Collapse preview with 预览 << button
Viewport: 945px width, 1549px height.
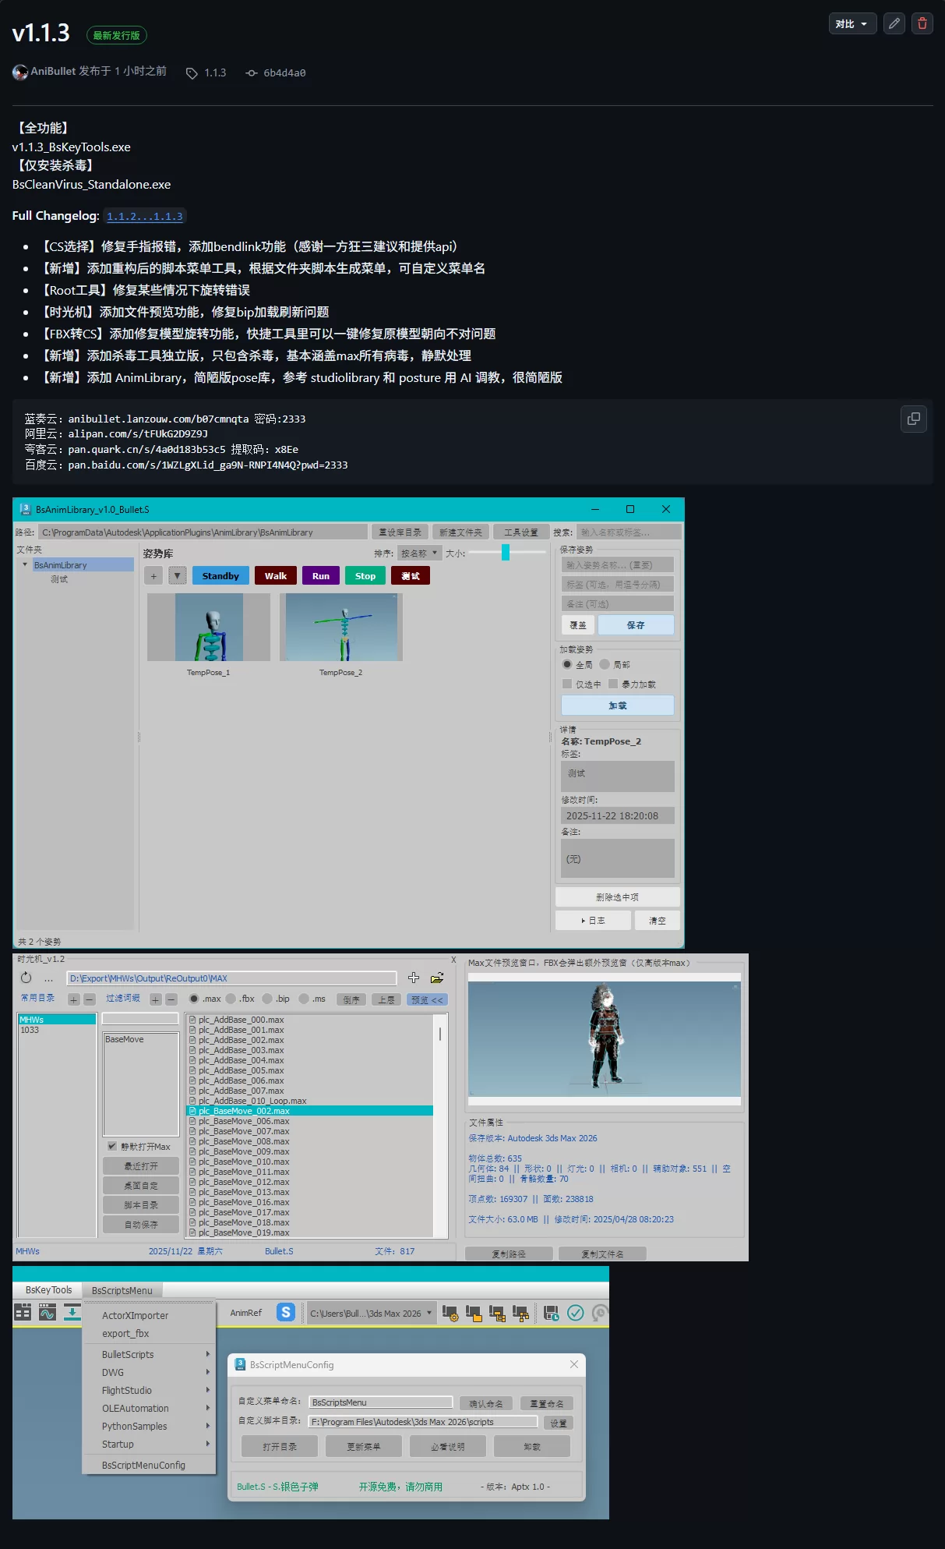427,999
